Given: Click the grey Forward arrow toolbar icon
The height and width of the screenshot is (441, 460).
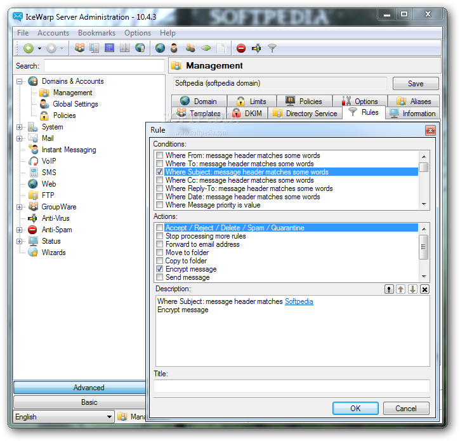Looking at the screenshot, I should click(x=51, y=48).
